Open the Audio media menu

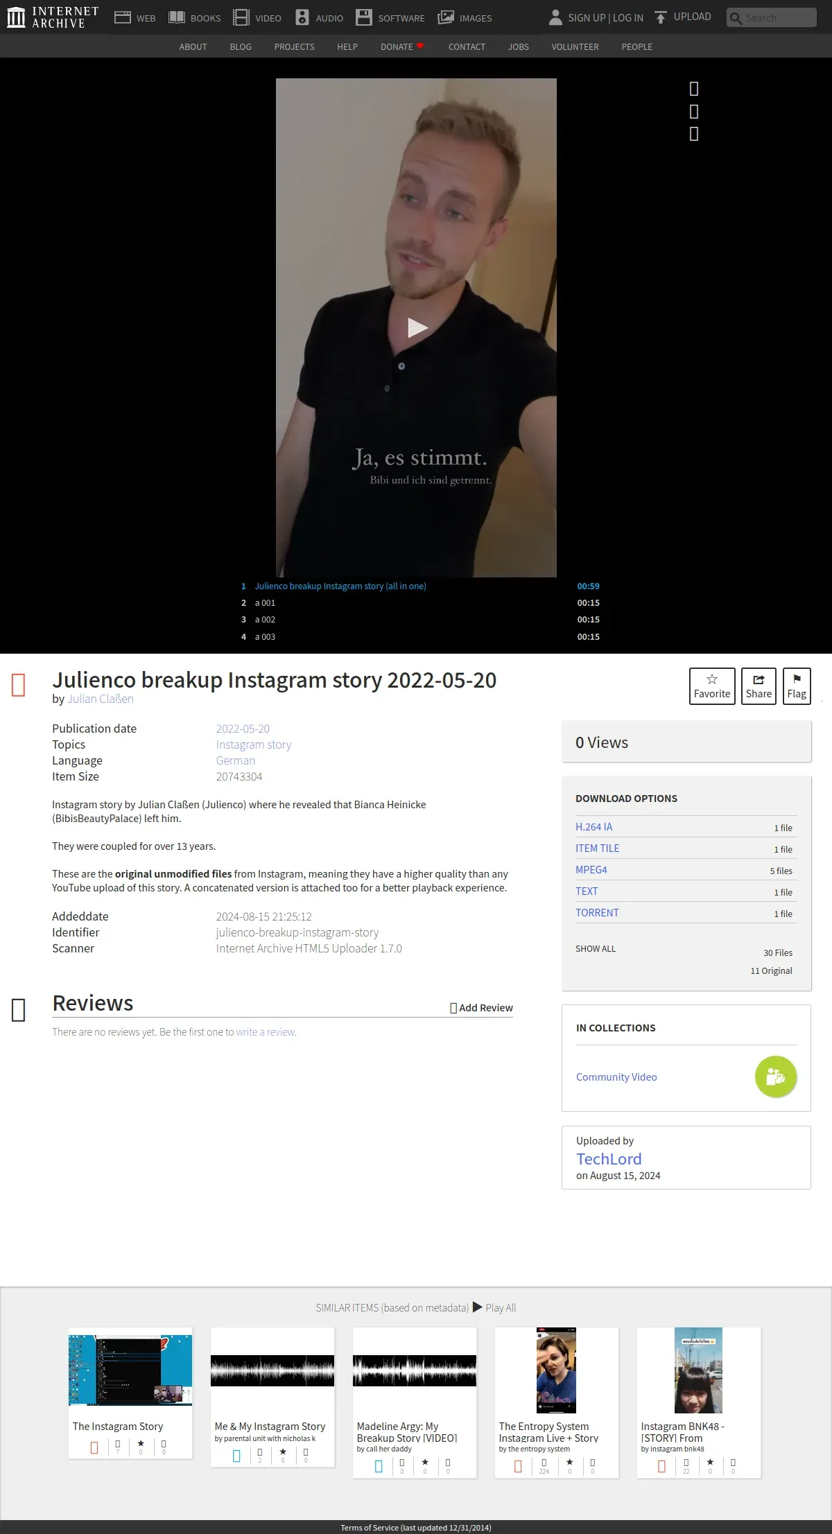click(x=319, y=18)
